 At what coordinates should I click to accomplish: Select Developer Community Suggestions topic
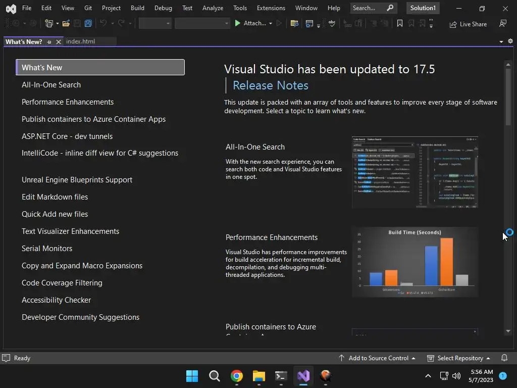(80, 317)
